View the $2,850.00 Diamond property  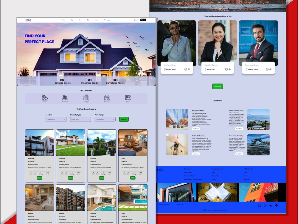pos(71,178)
